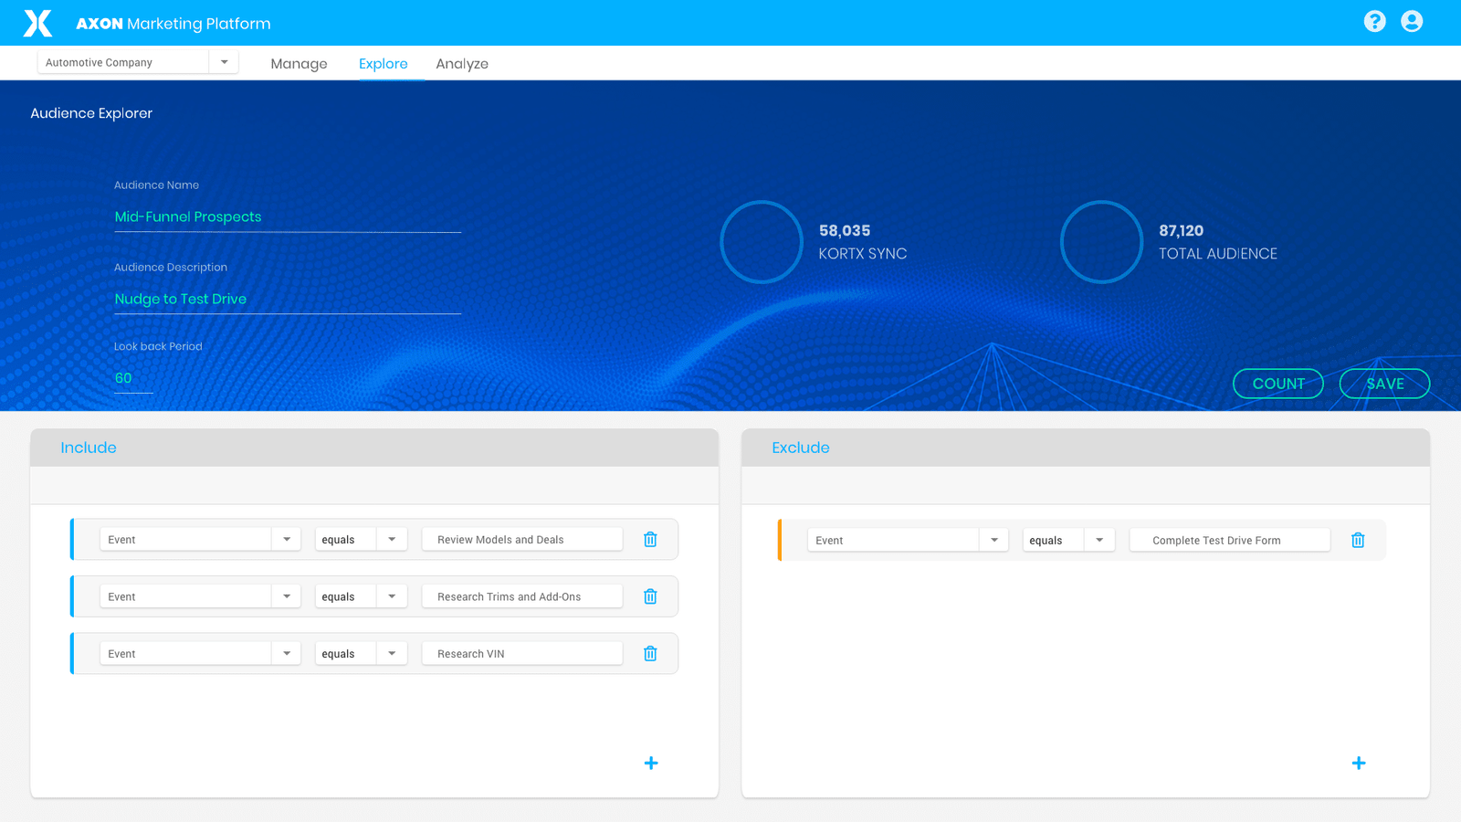This screenshot has height=822, width=1461.
Task: Delete the Review Models and Deals rule
Action: 650,540
